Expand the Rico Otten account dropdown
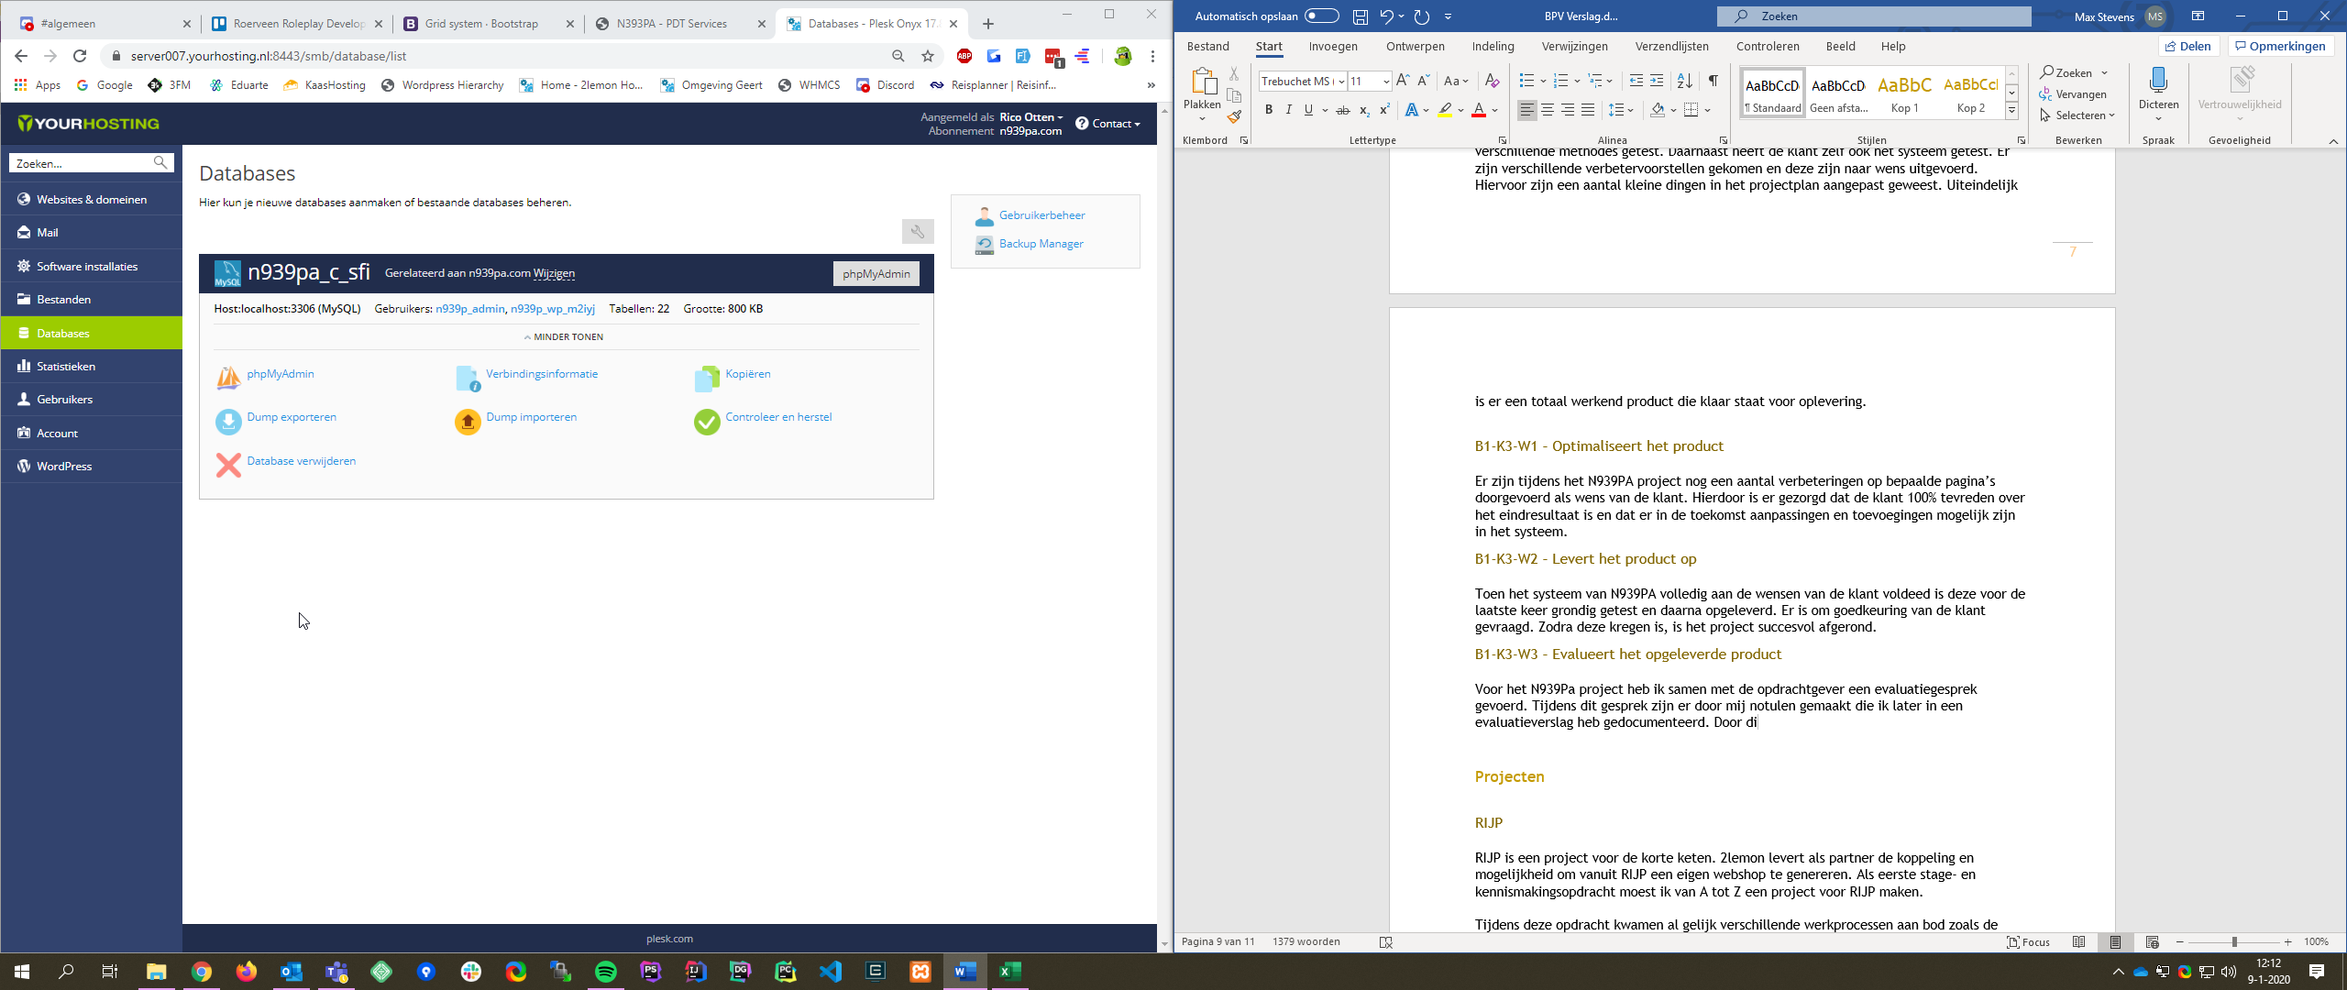 (x=1031, y=117)
